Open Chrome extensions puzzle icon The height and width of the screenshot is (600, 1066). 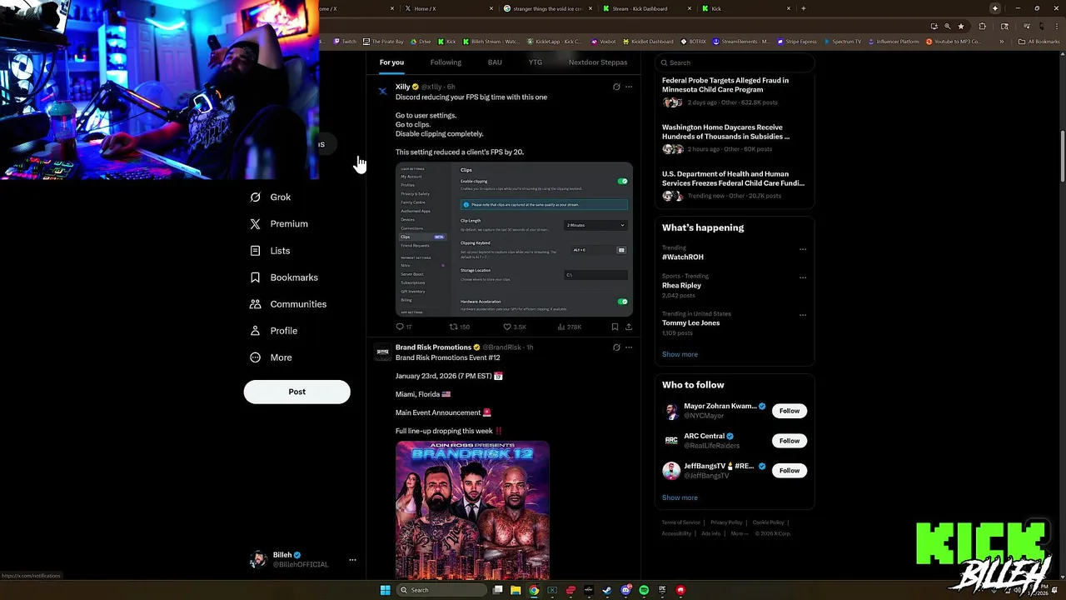click(x=982, y=26)
